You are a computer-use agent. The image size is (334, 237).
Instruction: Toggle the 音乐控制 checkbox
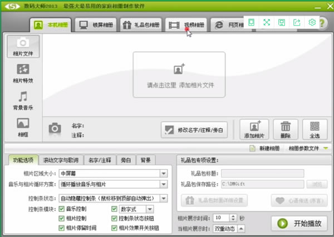tap(61, 209)
